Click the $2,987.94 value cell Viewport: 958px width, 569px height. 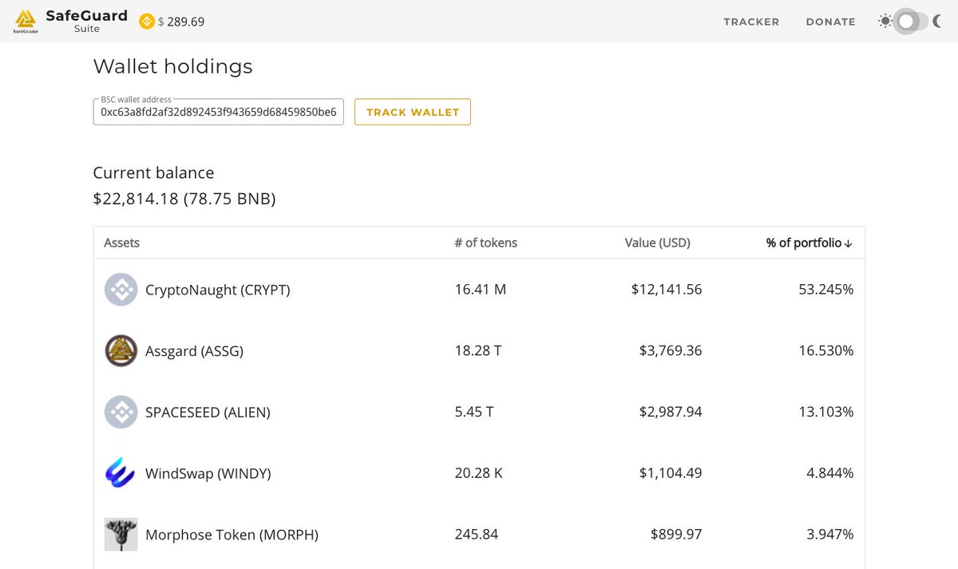pos(671,412)
